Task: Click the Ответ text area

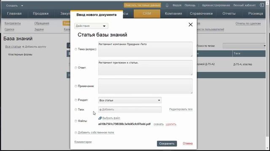Action: 145,68
